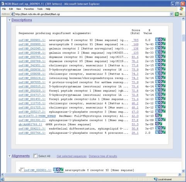Click the Alignments heading link
This screenshot has width=186, height=182.
20,156
